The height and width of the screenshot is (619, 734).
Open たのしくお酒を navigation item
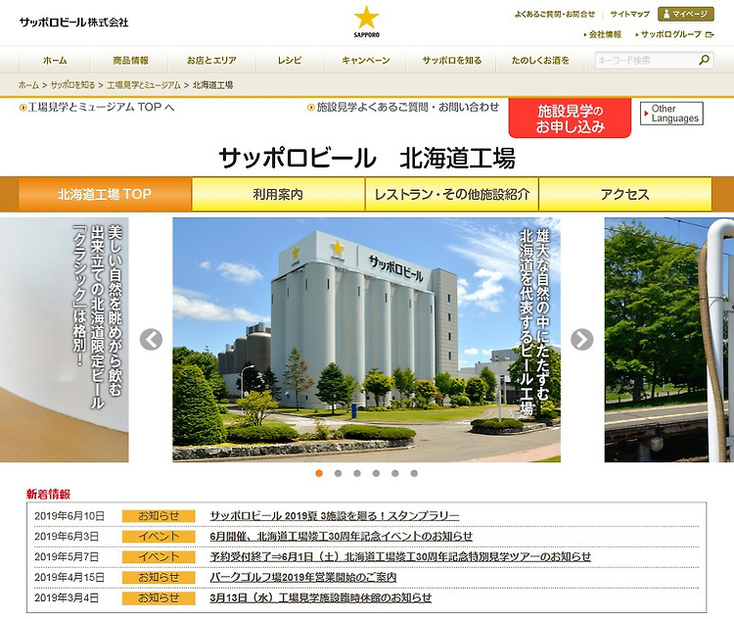tap(540, 61)
